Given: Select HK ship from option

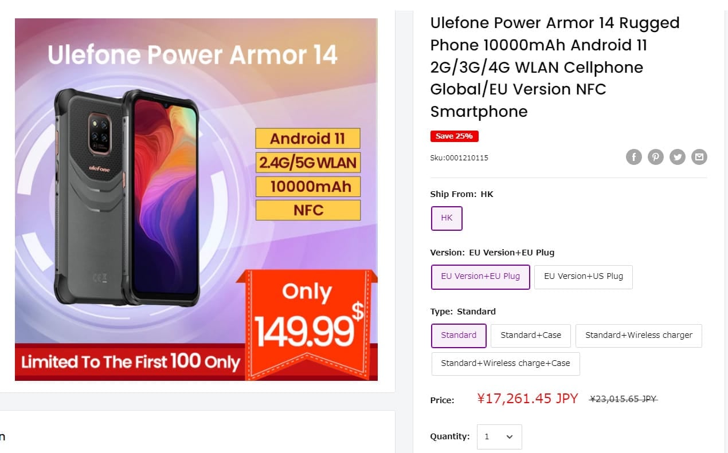Looking at the screenshot, I should click(x=447, y=218).
